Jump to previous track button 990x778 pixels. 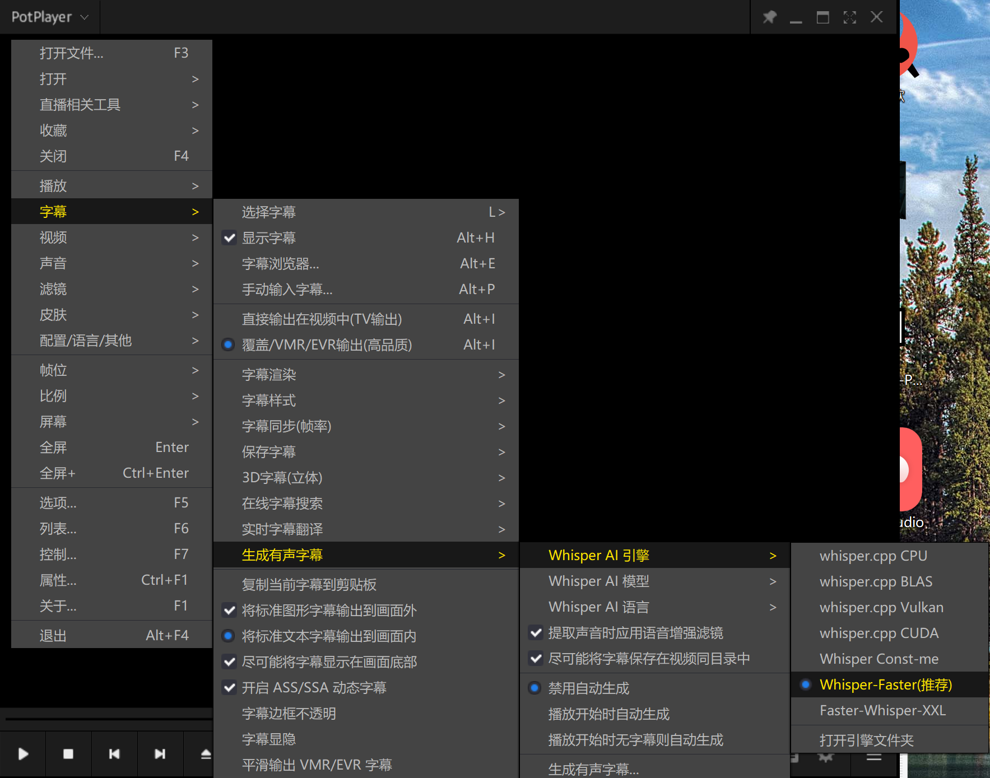[114, 754]
